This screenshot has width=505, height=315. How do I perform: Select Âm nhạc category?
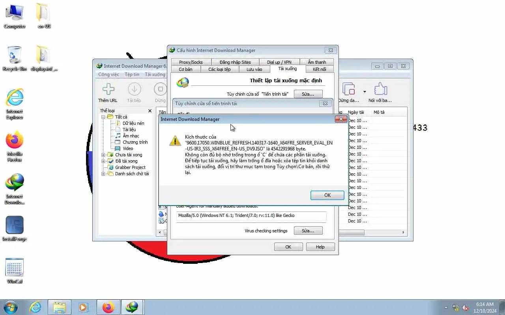[x=131, y=136]
